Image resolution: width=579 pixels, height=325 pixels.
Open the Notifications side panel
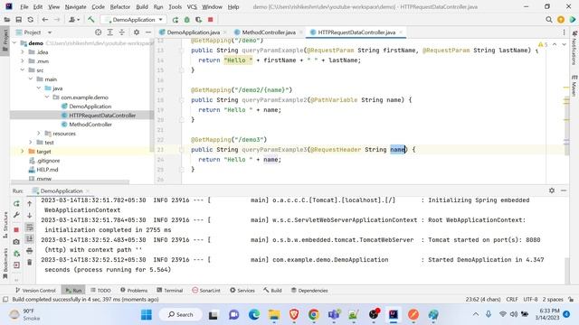(x=574, y=48)
